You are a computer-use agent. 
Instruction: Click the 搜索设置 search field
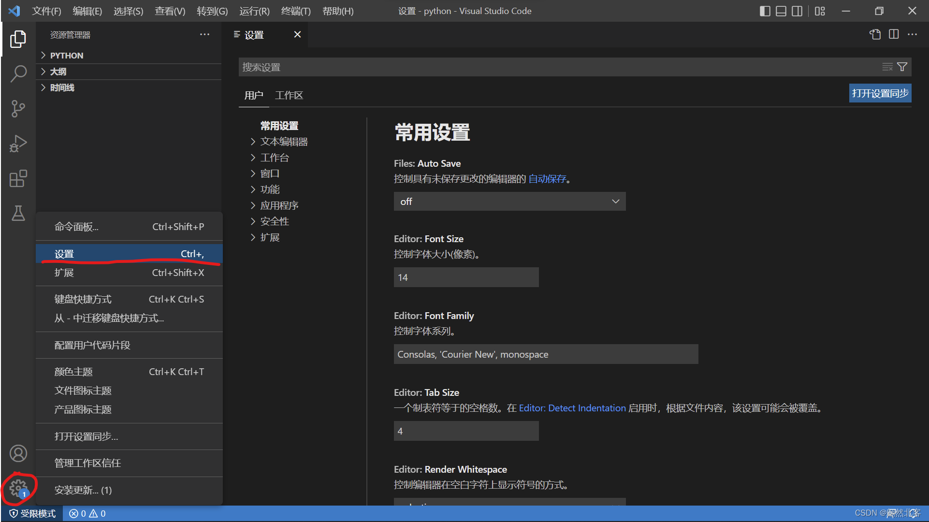(556, 67)
